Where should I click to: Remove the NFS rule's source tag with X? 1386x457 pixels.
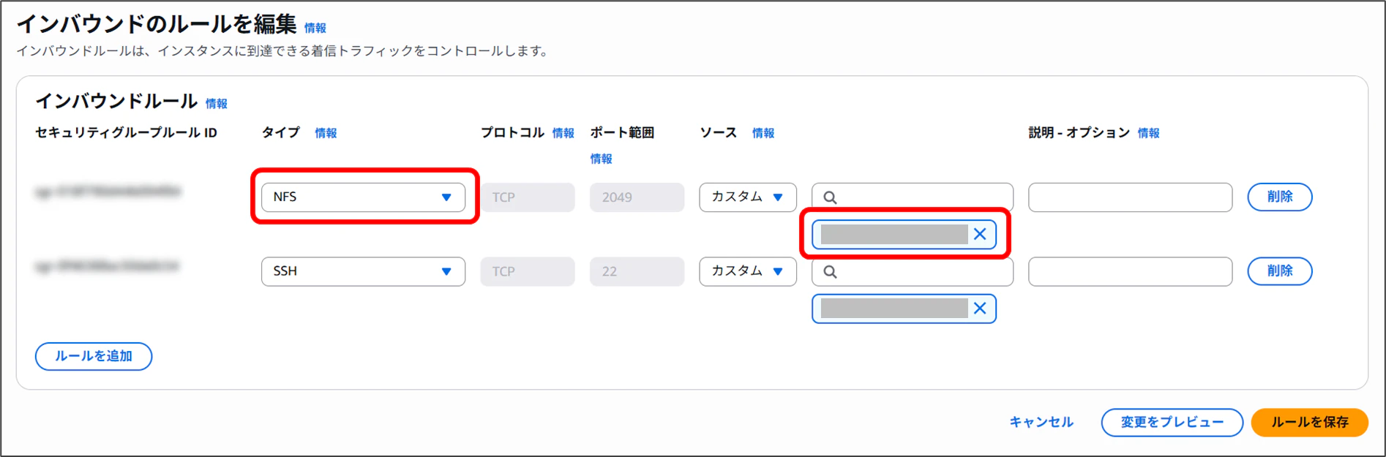tap(980, 234)
